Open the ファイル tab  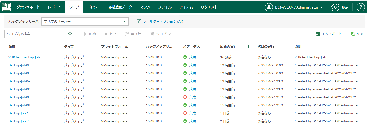point(165,7)
